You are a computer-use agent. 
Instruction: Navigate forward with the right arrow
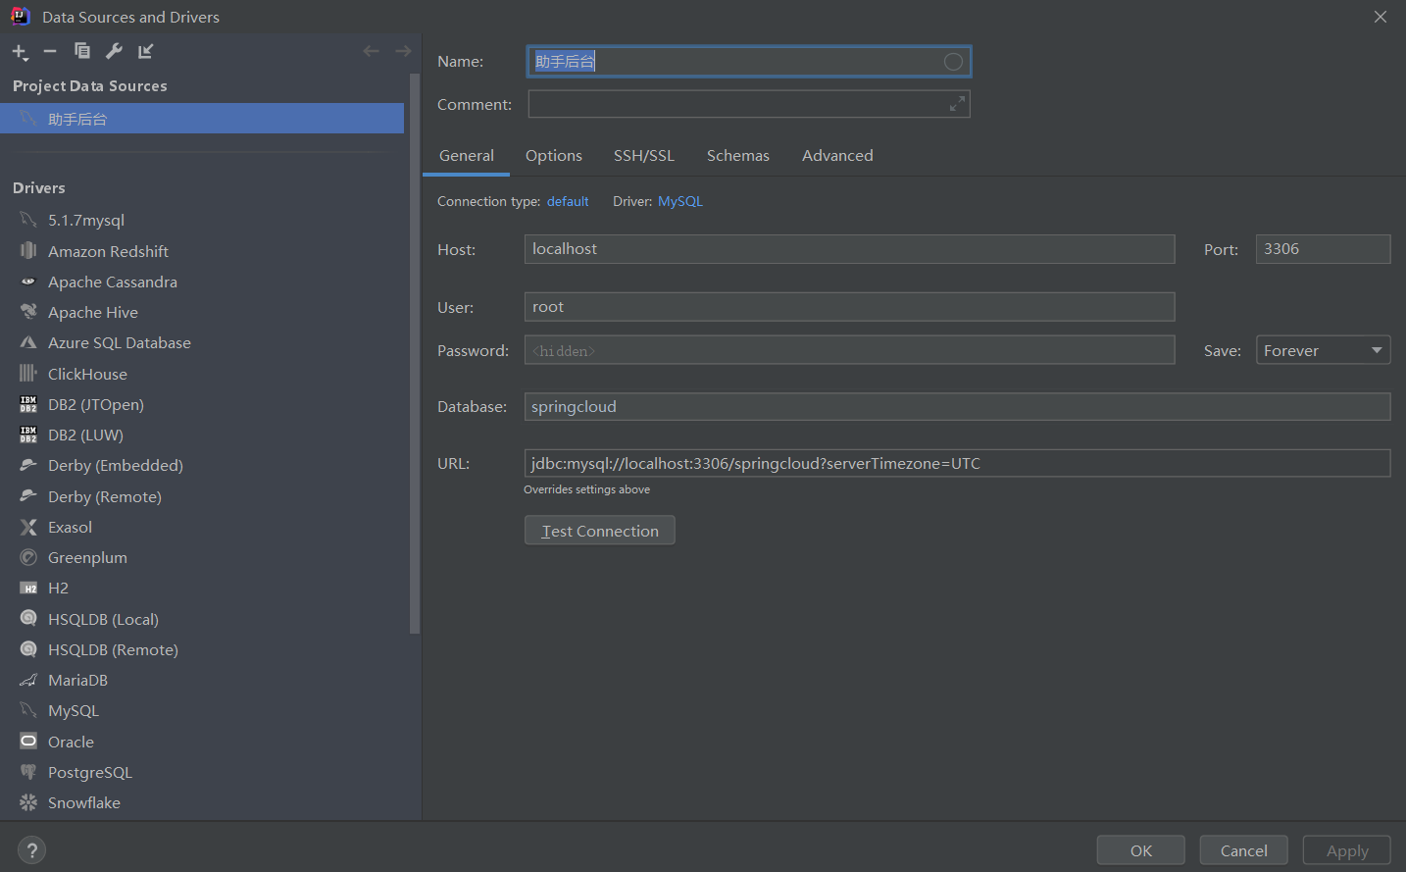click(x=402, y=50)
